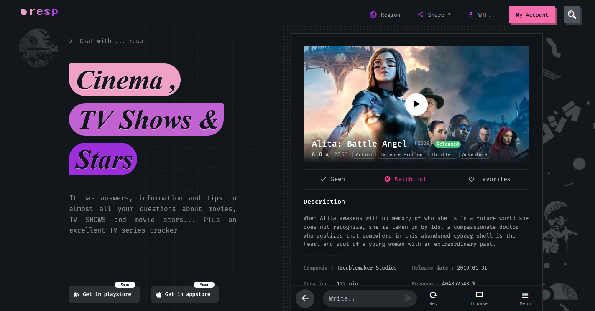
Task: Open the WTF.. help item
Action: tap(481, 15)
